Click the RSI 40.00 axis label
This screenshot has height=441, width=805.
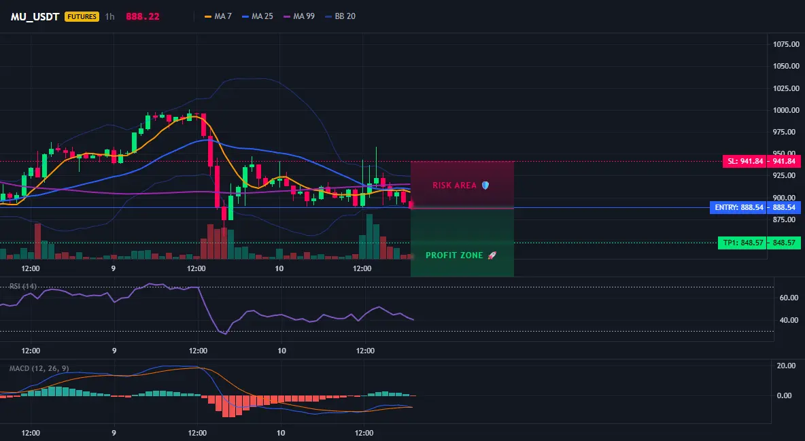point(789,320)
